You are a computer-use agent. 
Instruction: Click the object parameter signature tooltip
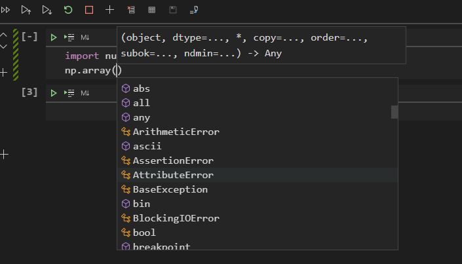261,45
